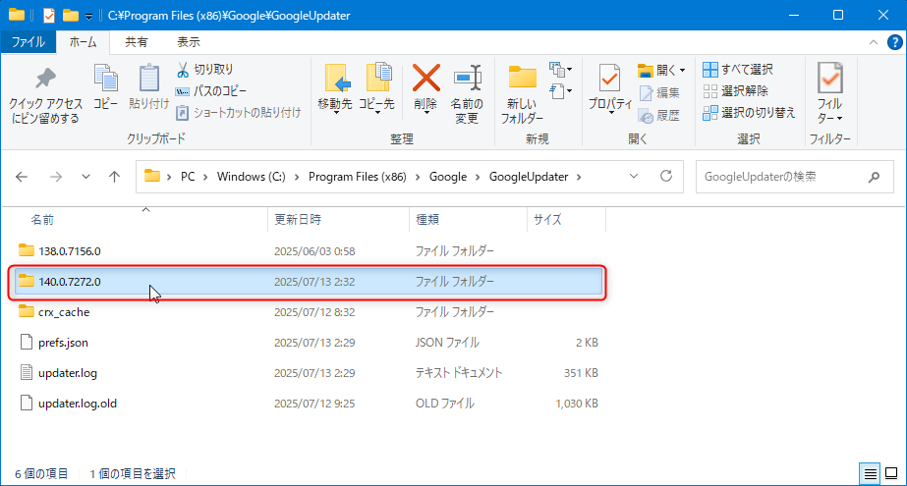Select the updater.log.old file
This screenshot has width=907, height=486.
(309, 404)
